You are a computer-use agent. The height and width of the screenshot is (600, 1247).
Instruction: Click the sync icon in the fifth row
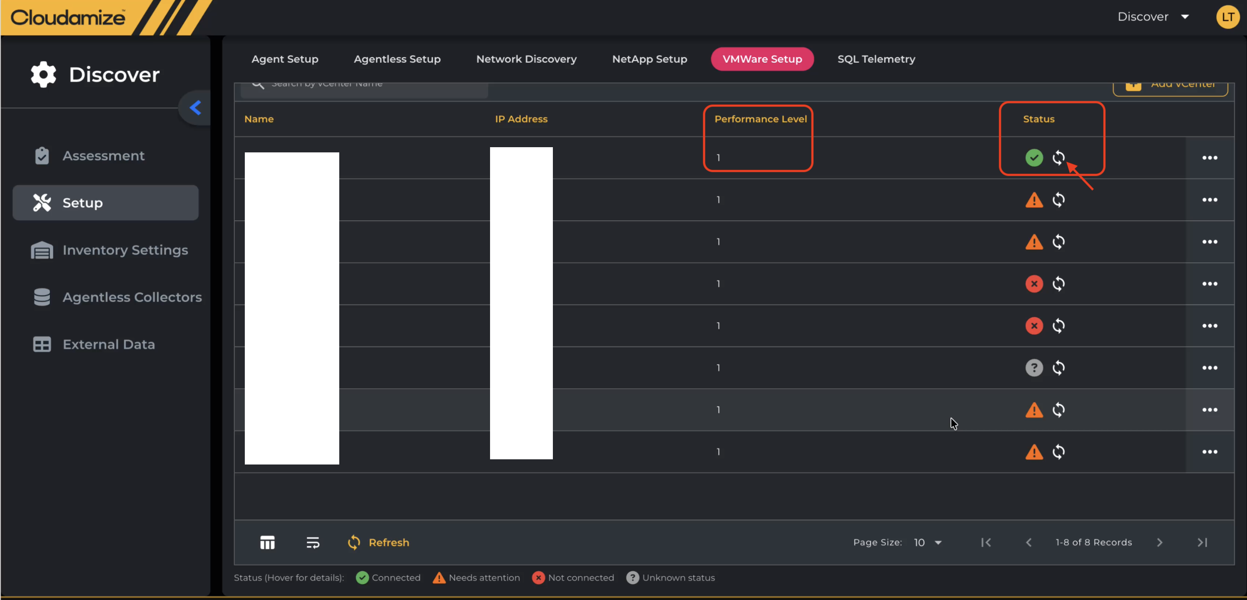pos(1058,326)
